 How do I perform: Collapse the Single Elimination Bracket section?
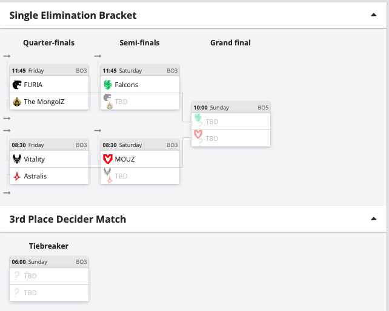[373, 15]
